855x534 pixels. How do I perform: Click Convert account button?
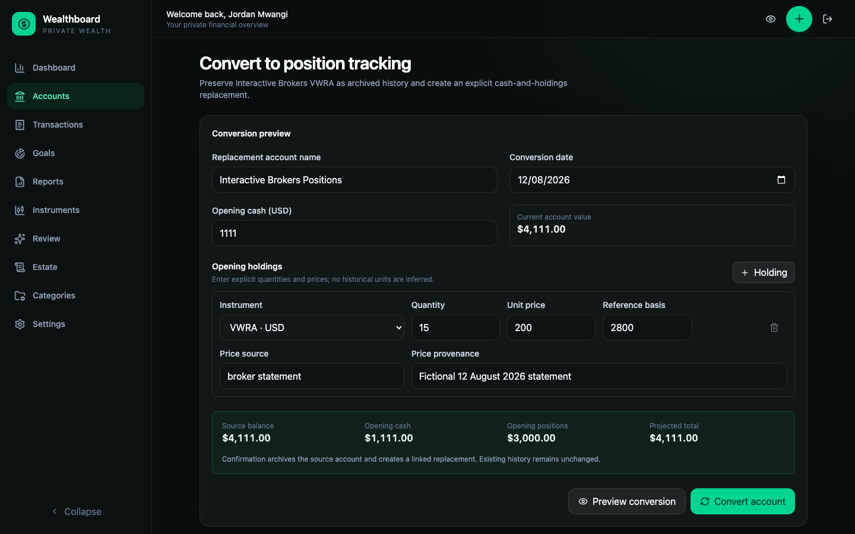743,501
